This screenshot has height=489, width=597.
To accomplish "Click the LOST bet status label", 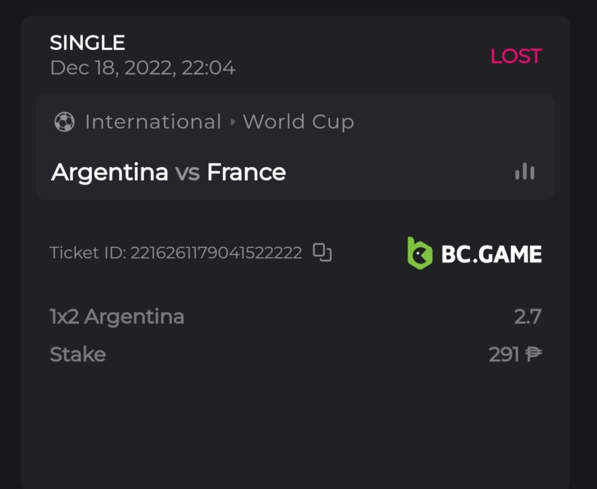I will pos(516,56).
